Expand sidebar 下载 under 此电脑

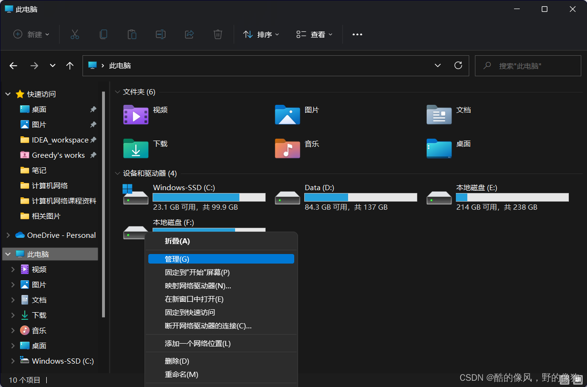click(13, 315)
